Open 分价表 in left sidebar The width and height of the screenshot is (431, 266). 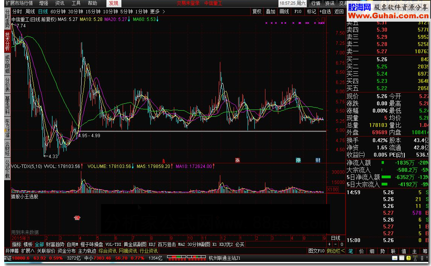(x=8, y=85)
